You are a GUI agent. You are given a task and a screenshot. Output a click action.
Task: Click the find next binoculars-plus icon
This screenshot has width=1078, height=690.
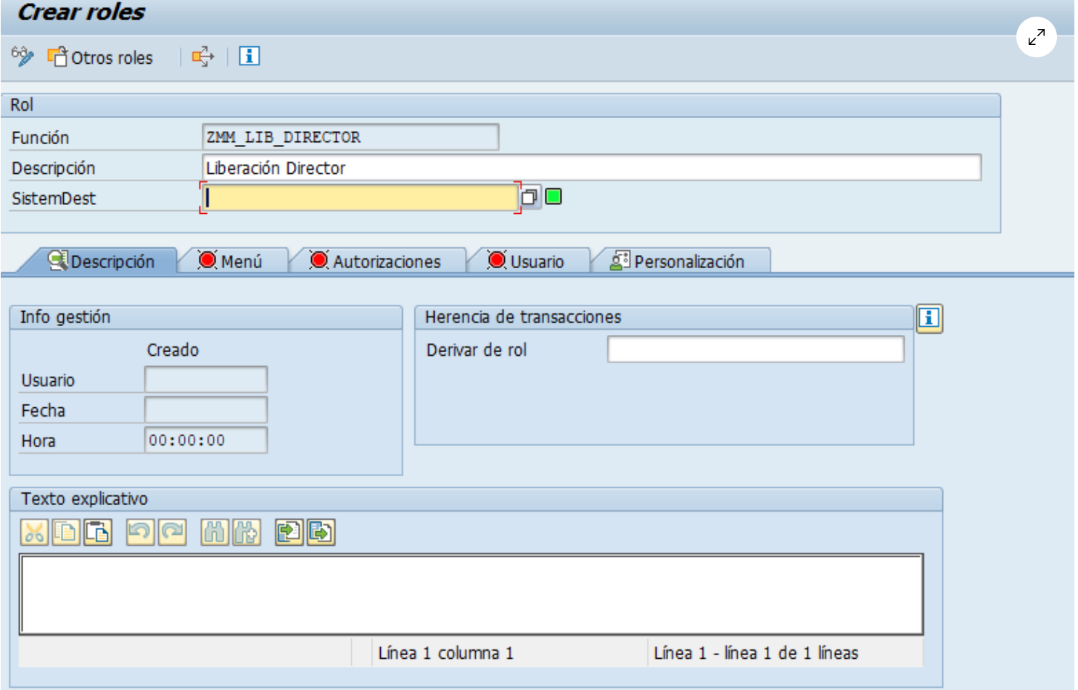[x=247, y=533]
